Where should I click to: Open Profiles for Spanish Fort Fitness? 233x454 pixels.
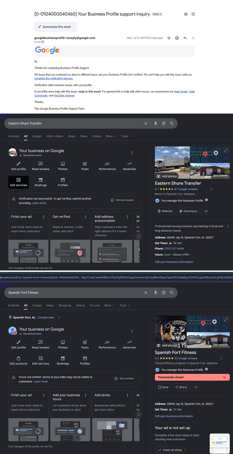(x=85, y=361)
